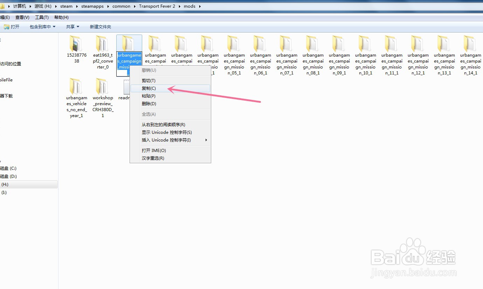The image size is (483, 289).
Task: Click the Open toolbar button
Action: coord(12,27)
